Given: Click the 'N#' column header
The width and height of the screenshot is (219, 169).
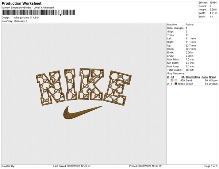Looking at the screenshot, I should pos(172,77).
